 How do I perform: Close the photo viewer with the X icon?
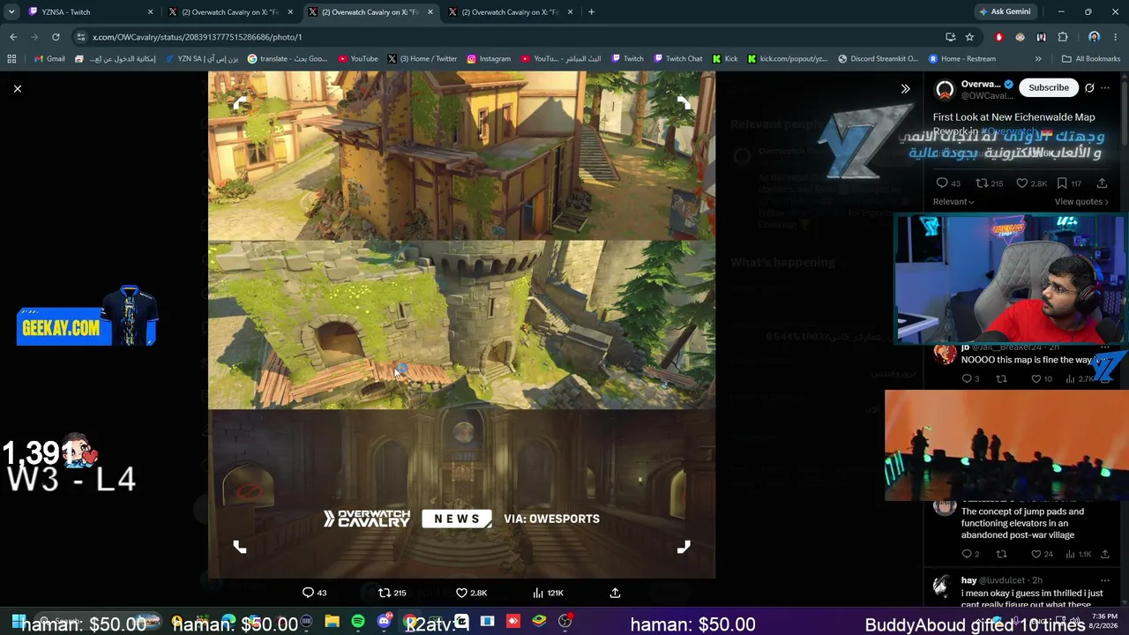17,88
